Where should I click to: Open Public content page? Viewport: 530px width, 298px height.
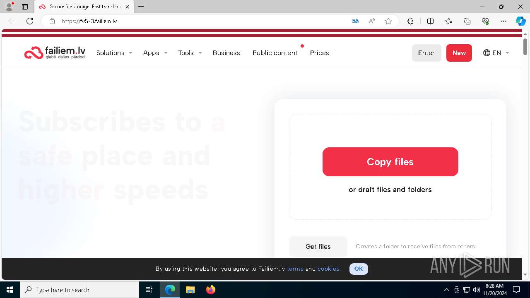[275, 53]
